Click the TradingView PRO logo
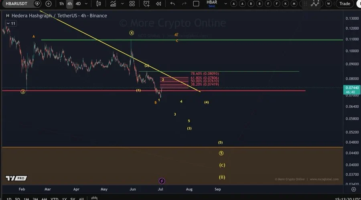Image resolution: width=361 pixels, height=200 pixels. 16,178
